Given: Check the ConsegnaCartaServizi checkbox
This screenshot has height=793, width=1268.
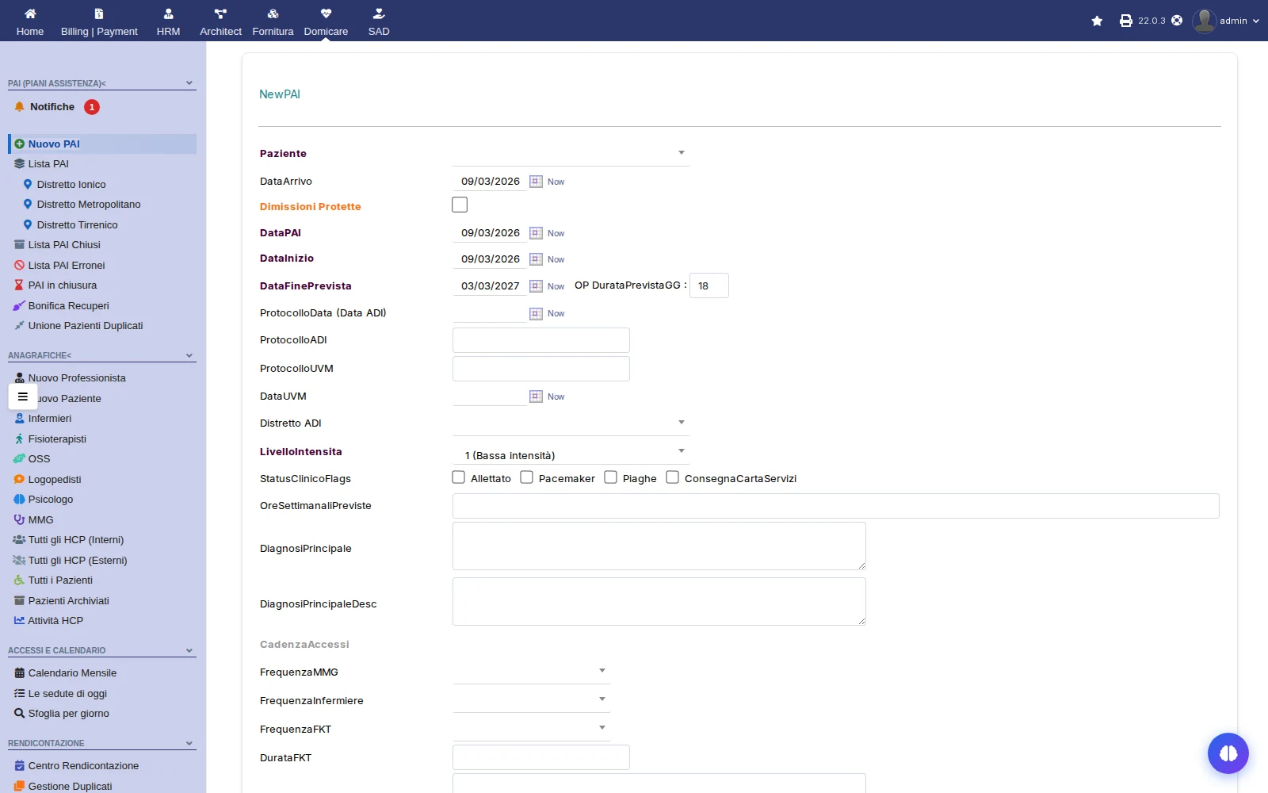Looking at the screenshot, I should pyautogui.click(x=672, y=477).
